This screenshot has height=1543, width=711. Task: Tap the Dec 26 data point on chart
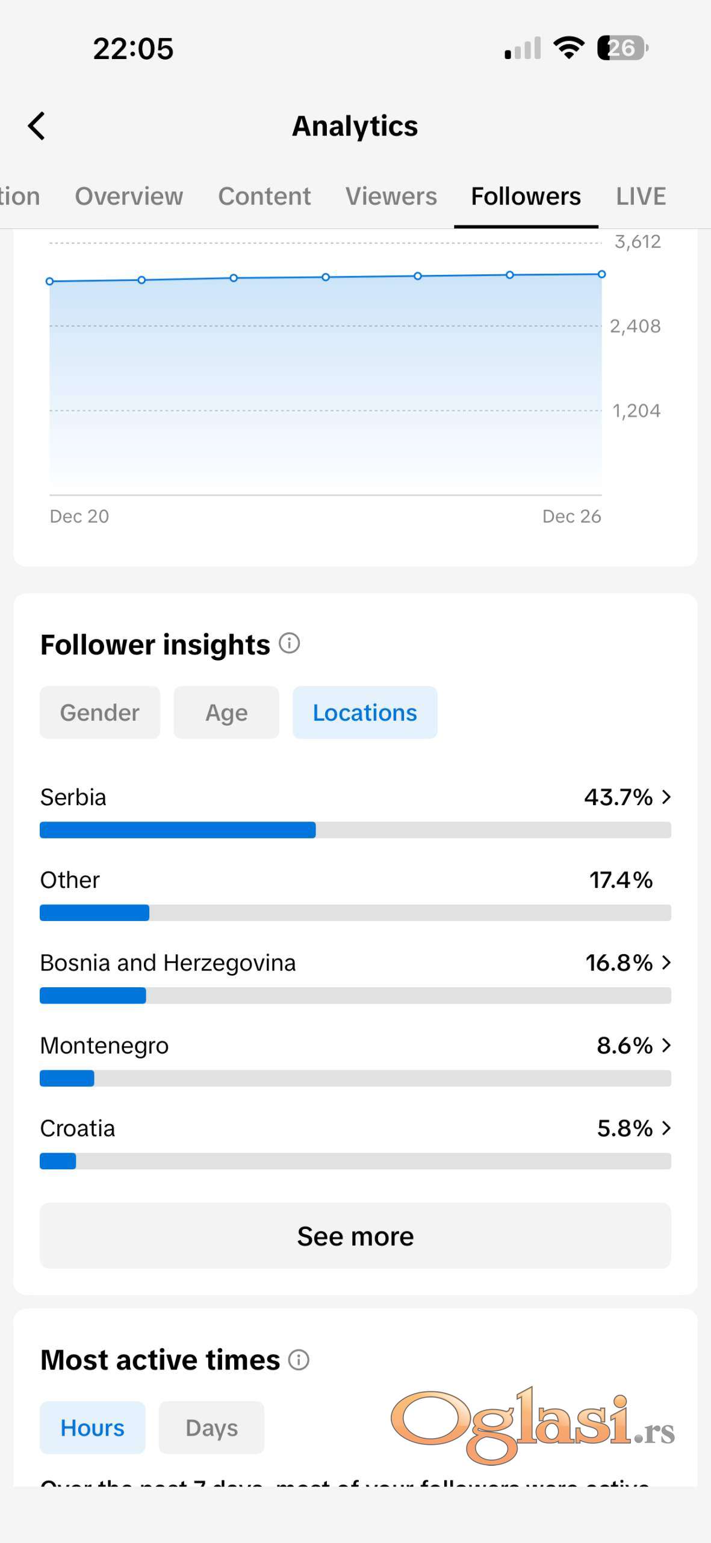[x=601, y=274]
